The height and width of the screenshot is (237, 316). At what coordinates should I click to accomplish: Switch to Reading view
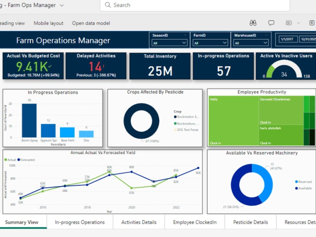12,23
